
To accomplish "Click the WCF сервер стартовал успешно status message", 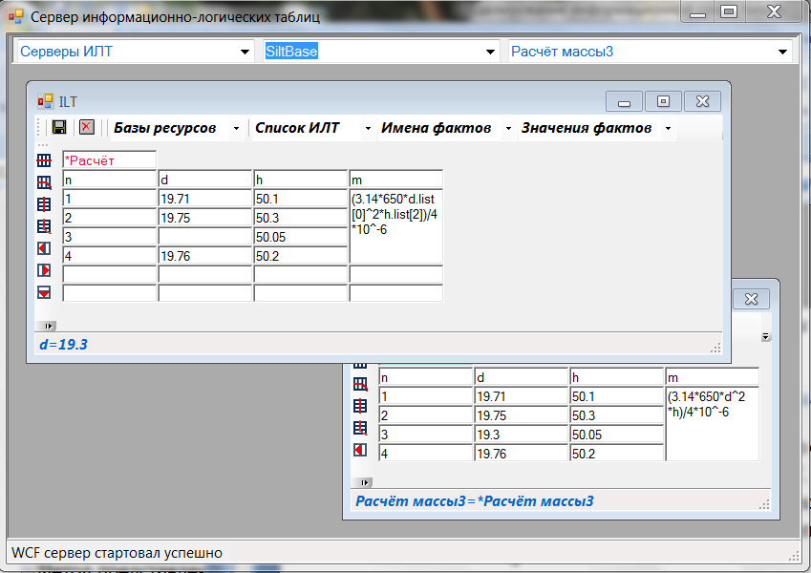I will point(117,553).
